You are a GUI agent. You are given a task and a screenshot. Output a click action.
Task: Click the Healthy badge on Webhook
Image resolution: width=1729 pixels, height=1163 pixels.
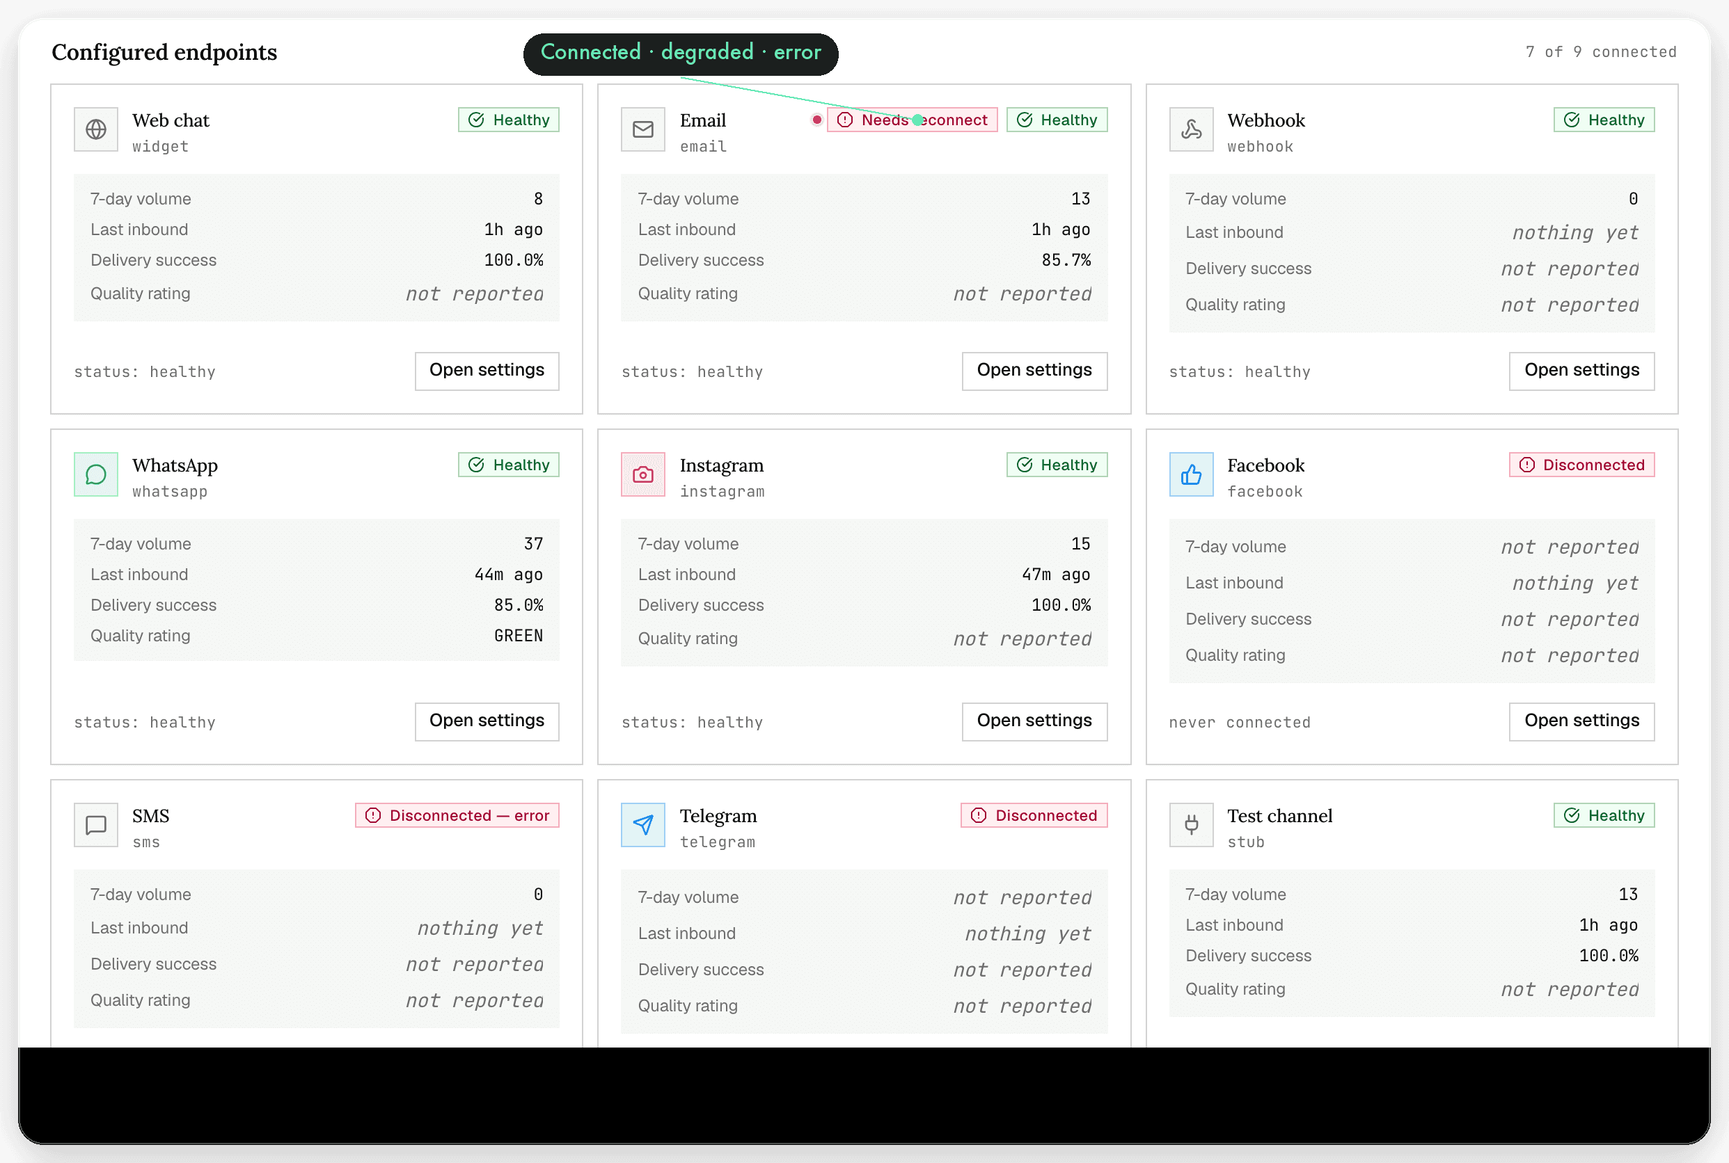1604,120
